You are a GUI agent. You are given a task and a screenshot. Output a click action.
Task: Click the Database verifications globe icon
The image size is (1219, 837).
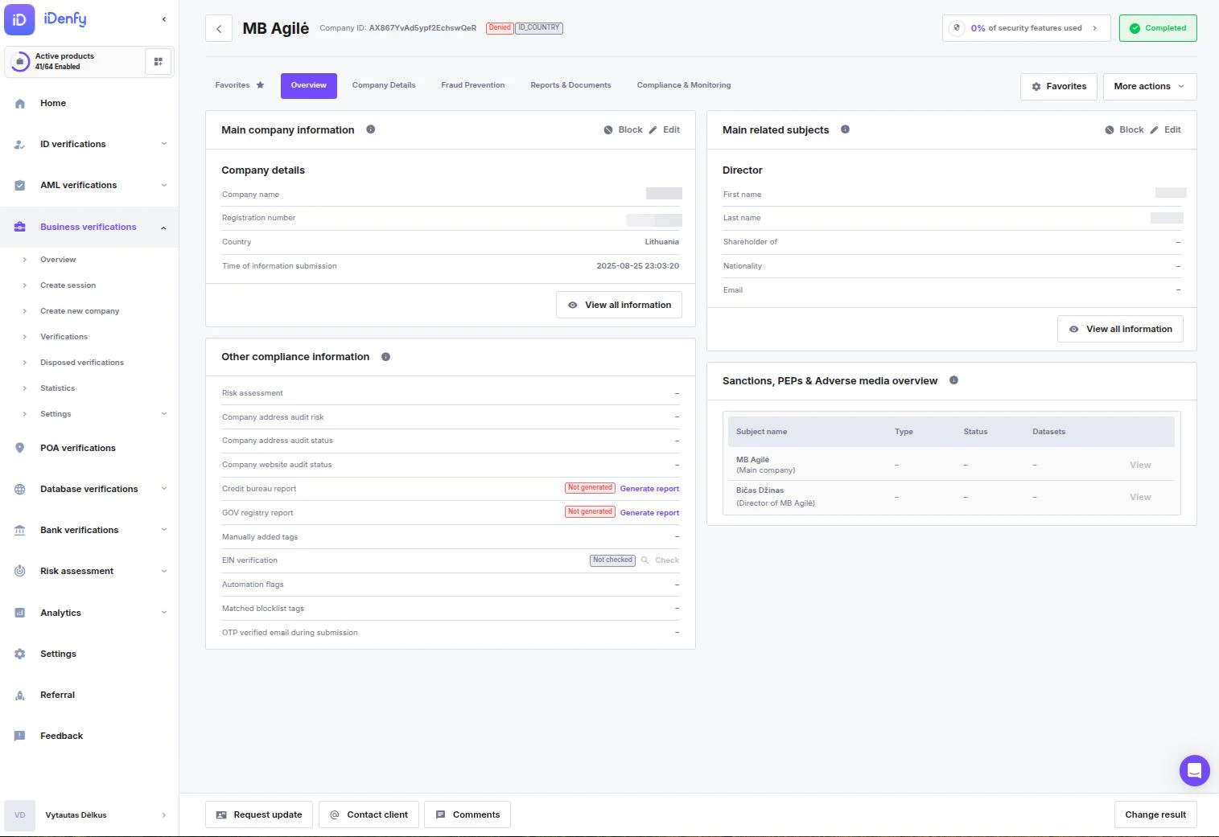(20, 490)
